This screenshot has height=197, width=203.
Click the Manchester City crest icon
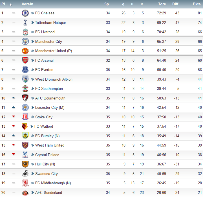coord(25,41)
